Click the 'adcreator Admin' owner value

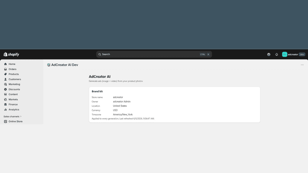click(x=122, y=102)
